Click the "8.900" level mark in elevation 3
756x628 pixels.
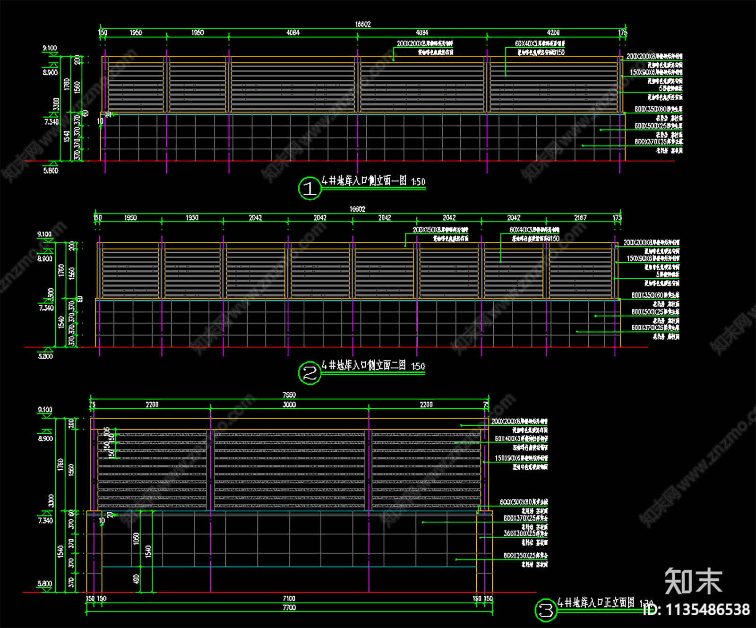(x=45, y=439)
